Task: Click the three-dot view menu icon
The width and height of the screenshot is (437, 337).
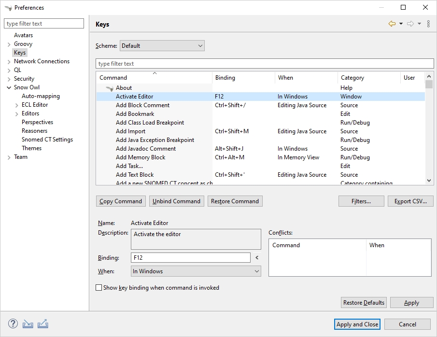Action: click(428, 24)
